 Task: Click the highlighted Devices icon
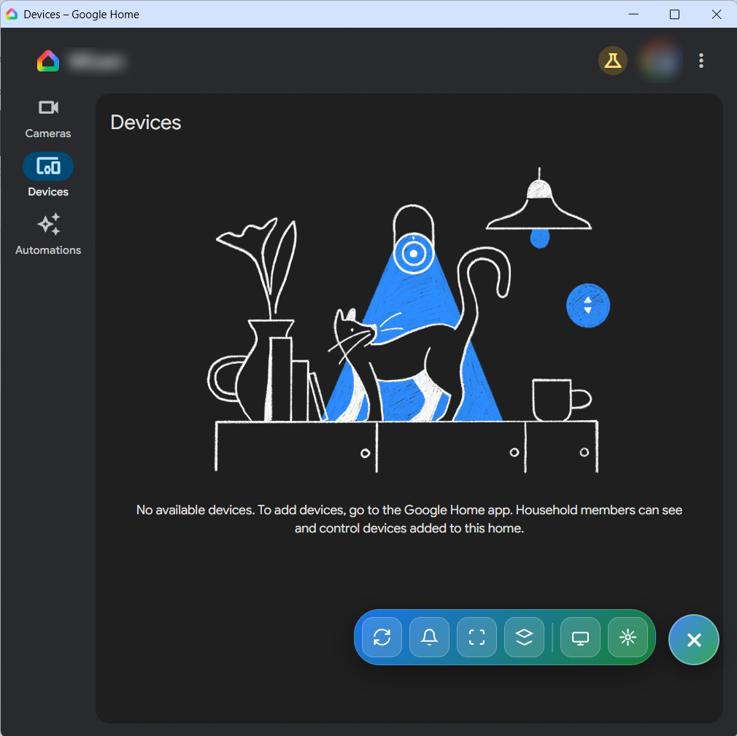[47, 166]
